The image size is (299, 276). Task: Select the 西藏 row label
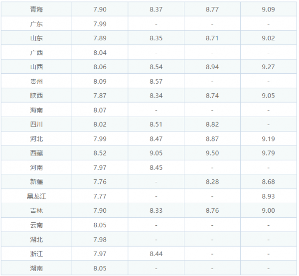[36, 153]
